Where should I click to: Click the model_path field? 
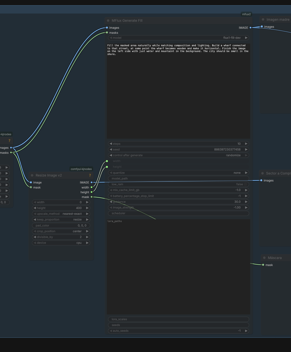[178, 178]
